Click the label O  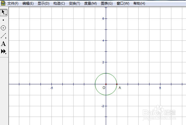[x=104, y=88]
